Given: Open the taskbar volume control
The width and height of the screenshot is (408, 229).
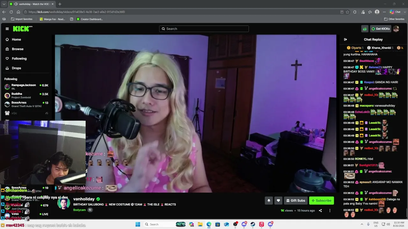Looking at the screenshot, I should tap(388, 224).
